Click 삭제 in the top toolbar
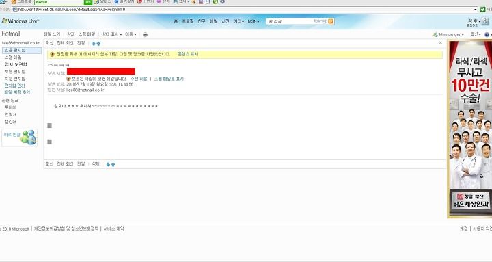This screenshot has width=492, height=262. click(71, 34)
